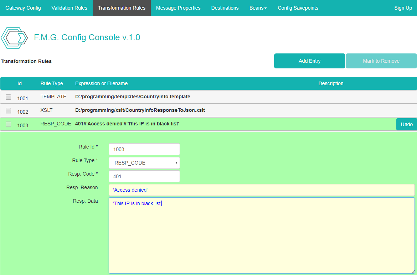417x275 pixels.
Task: Focus the Resp. Code input field
Action: [144, 176]
